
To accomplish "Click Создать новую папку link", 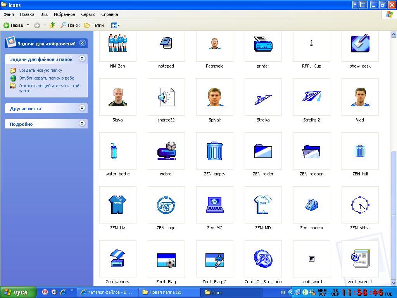I will pos(40,70).
